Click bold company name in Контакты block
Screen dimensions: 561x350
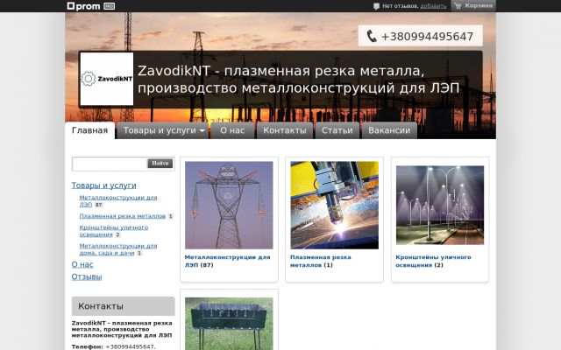(x=122, y=329)
